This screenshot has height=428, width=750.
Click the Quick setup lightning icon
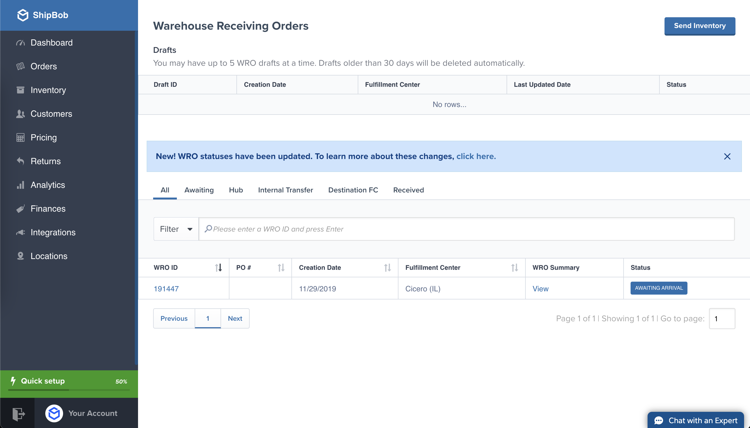[x=13, y=381]
